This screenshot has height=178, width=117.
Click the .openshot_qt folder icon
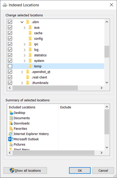(x=28, y=72)
